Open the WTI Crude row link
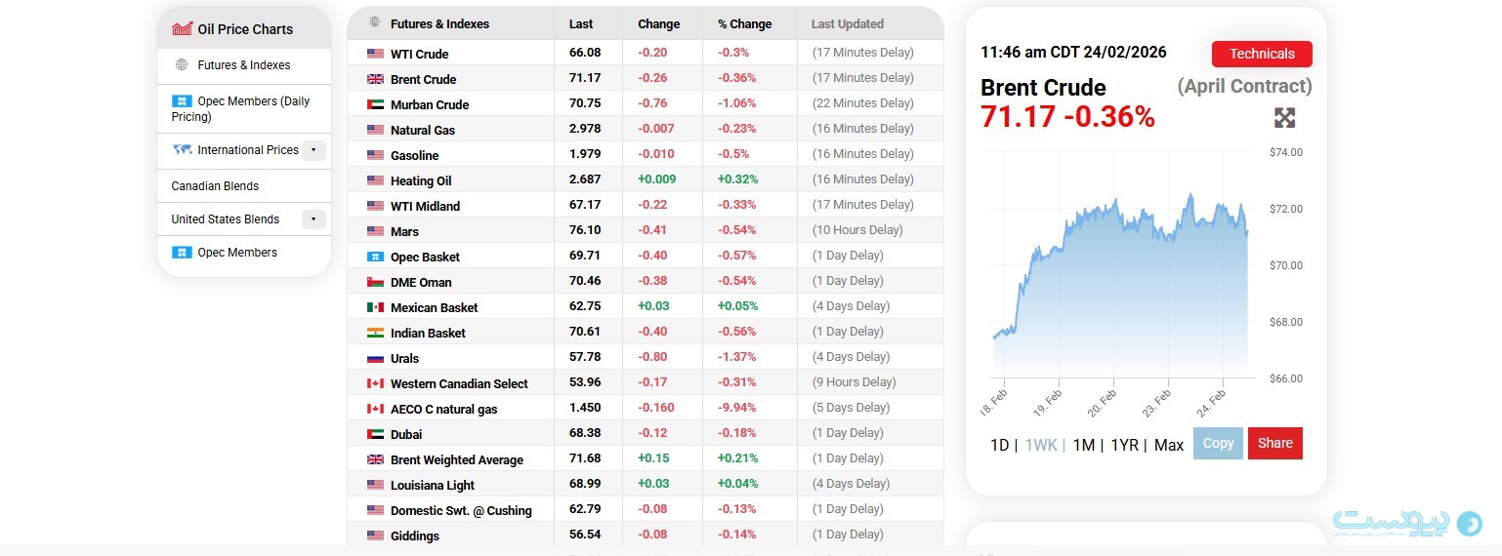 tap(419, 54)
